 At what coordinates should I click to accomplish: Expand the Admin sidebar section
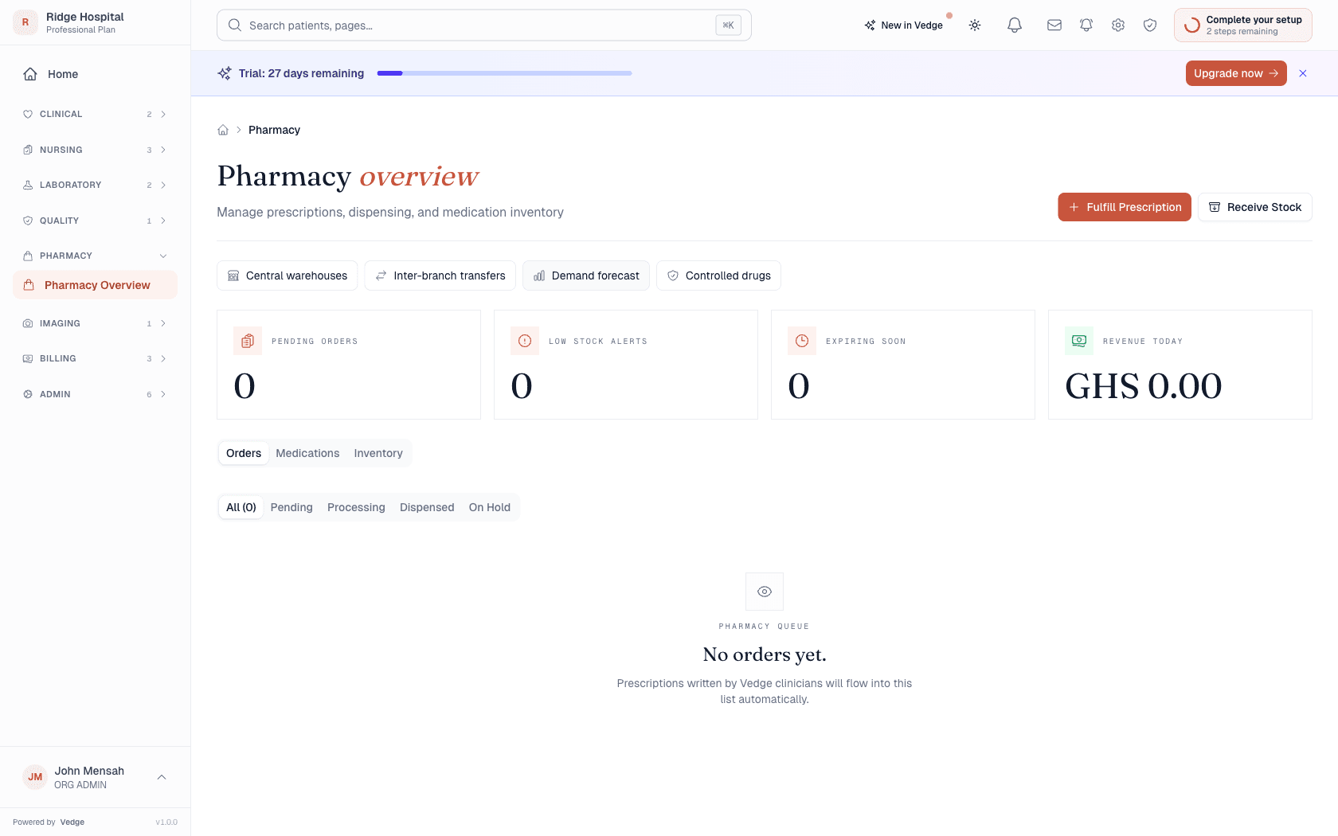[x=95, y=394]
